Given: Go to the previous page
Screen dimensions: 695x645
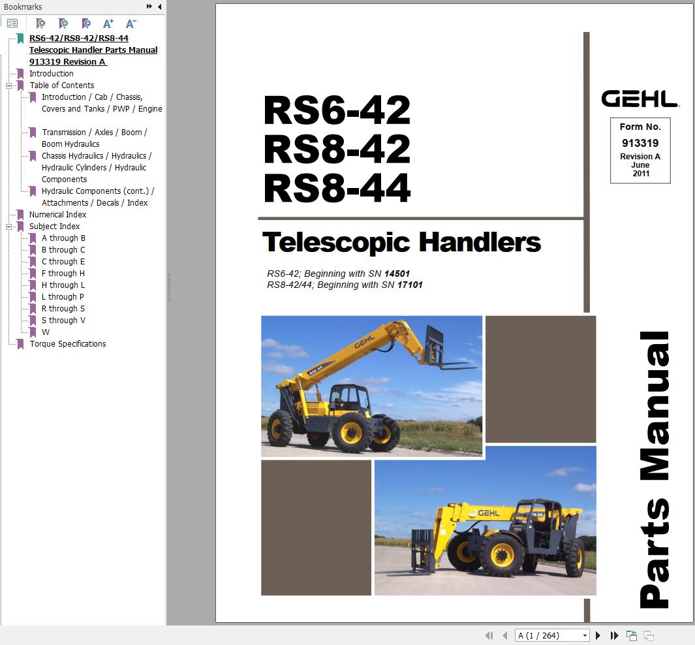Looking at the screenshot, I should click(x=505, y=635).
